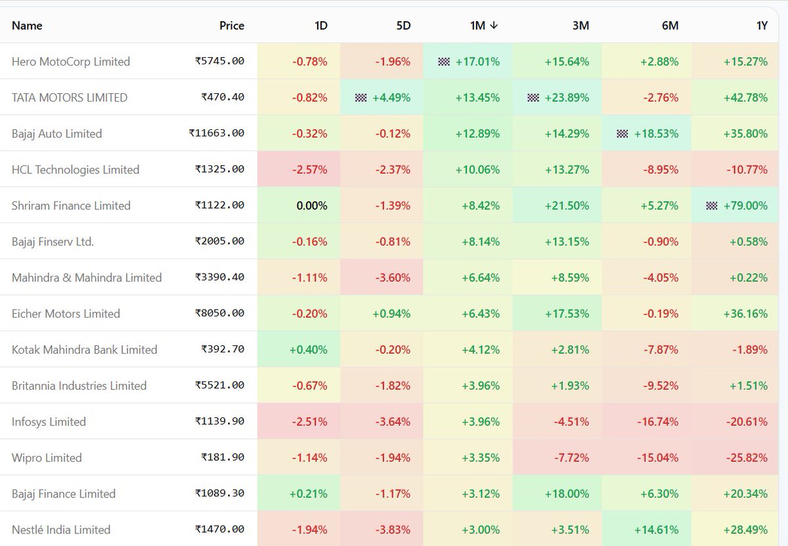
Task: Click Shriram Finance 3M cell +21.50%
Action: 558,205
